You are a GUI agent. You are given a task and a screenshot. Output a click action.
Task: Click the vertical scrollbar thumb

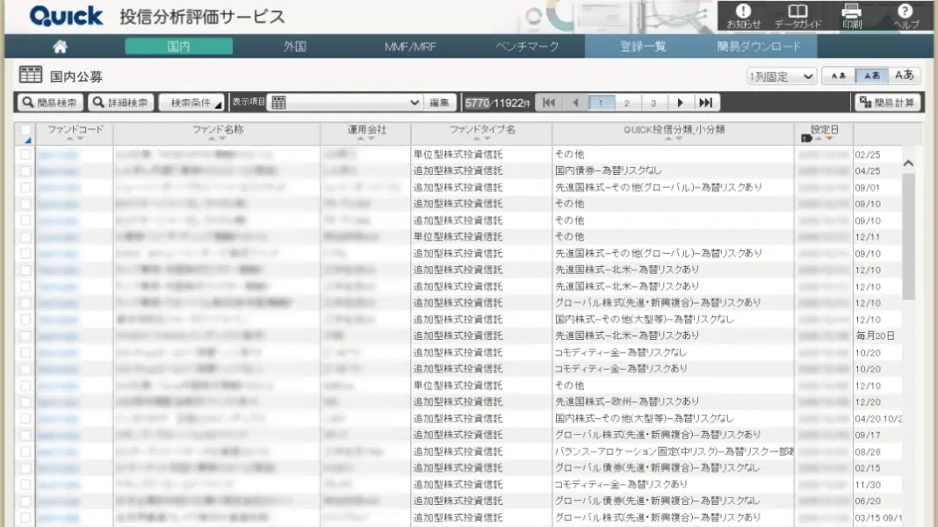pos(909,236)
